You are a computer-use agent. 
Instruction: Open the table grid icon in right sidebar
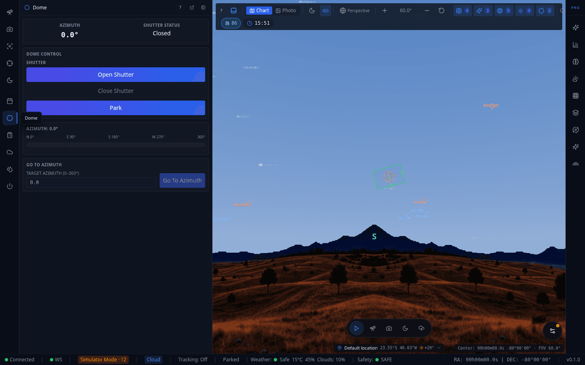coord(576,96)
